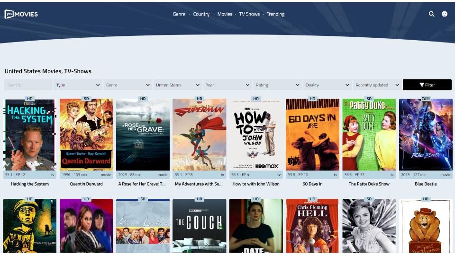
Task: Open the user account smiley icon
Action: pos(444,14)
